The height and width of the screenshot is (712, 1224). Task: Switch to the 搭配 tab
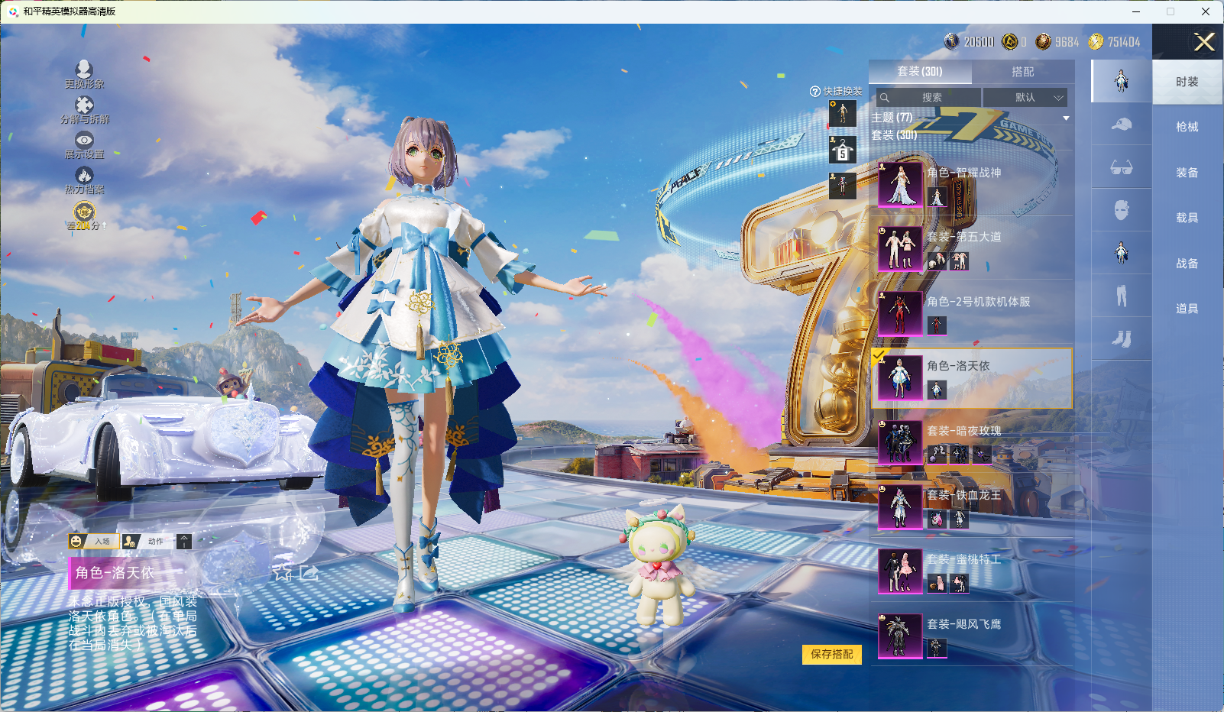point(1023,72)
